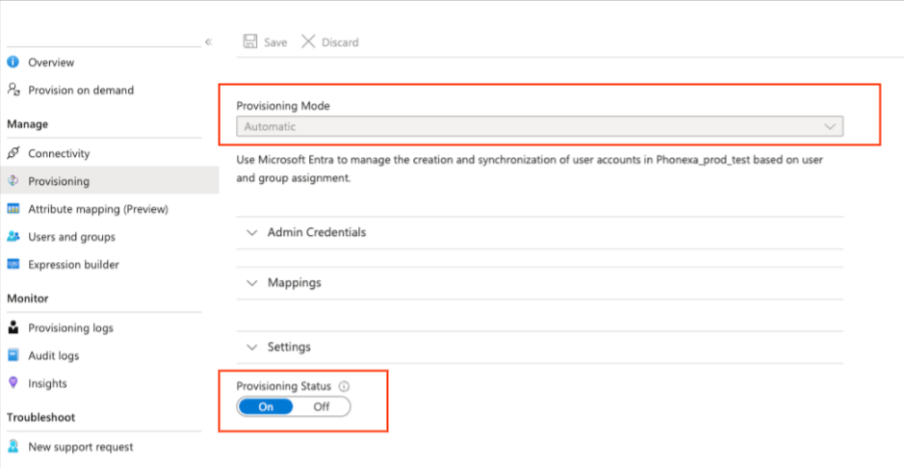This screenshot has width=904, height=468.
Task: Click the Provision on demand icon
Action: click(x=13, y=90)
